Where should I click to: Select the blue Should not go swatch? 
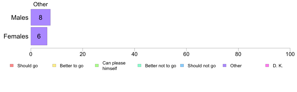point(182,66)
